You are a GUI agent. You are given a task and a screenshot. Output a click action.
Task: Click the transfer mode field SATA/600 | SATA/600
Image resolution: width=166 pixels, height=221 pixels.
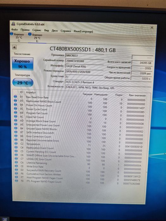click(x=84, y=72)
